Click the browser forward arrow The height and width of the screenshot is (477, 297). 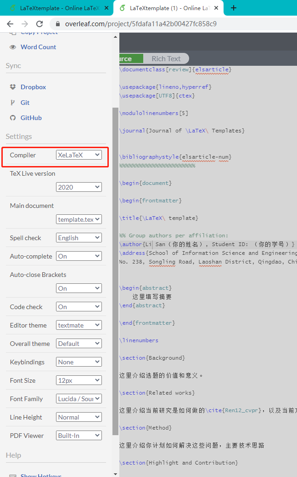[x=25, y=24]
